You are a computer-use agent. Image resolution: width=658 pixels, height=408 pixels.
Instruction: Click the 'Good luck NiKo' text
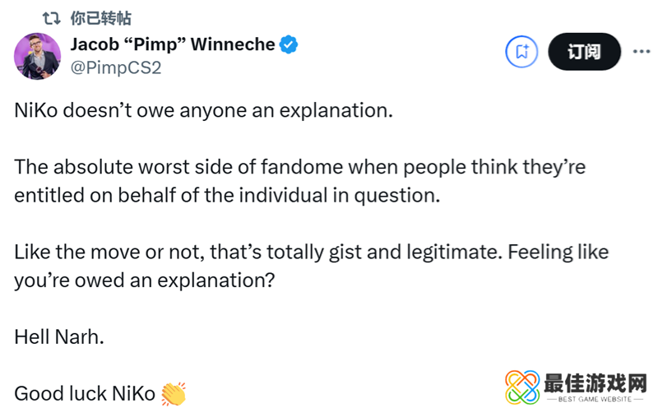pos(85,393)
